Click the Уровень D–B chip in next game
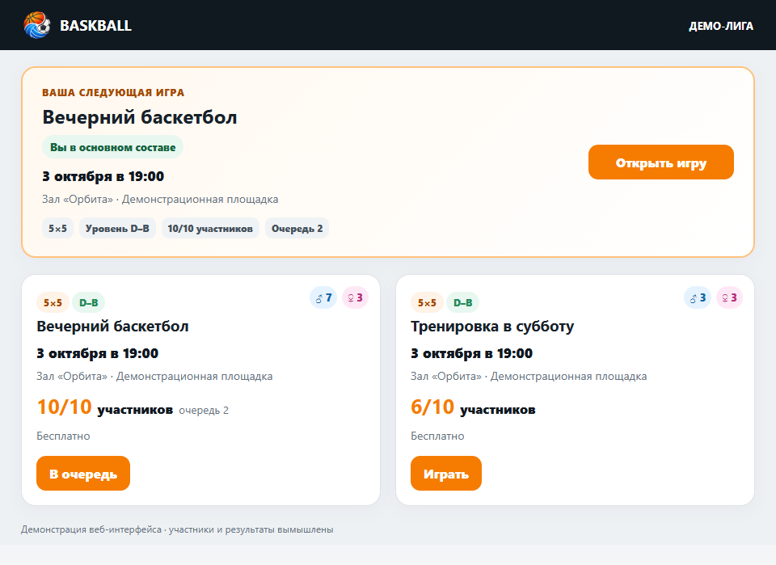This screenshot has height=565, width=776. (117, 228)
